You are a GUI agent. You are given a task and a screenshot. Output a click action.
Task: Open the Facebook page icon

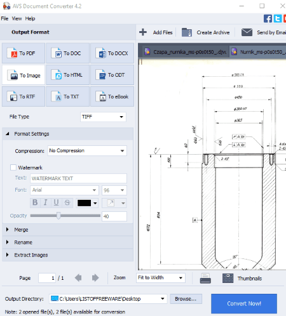[268, 18]
